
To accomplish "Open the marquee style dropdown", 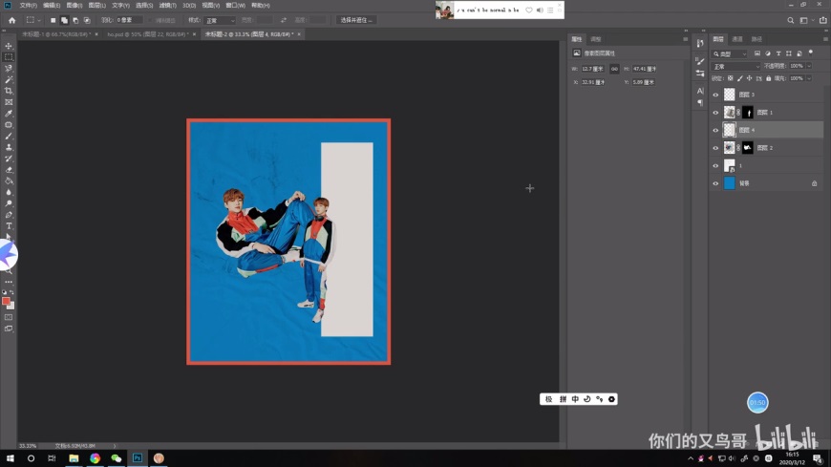I will pyautogui.click(x=219, y=20).
